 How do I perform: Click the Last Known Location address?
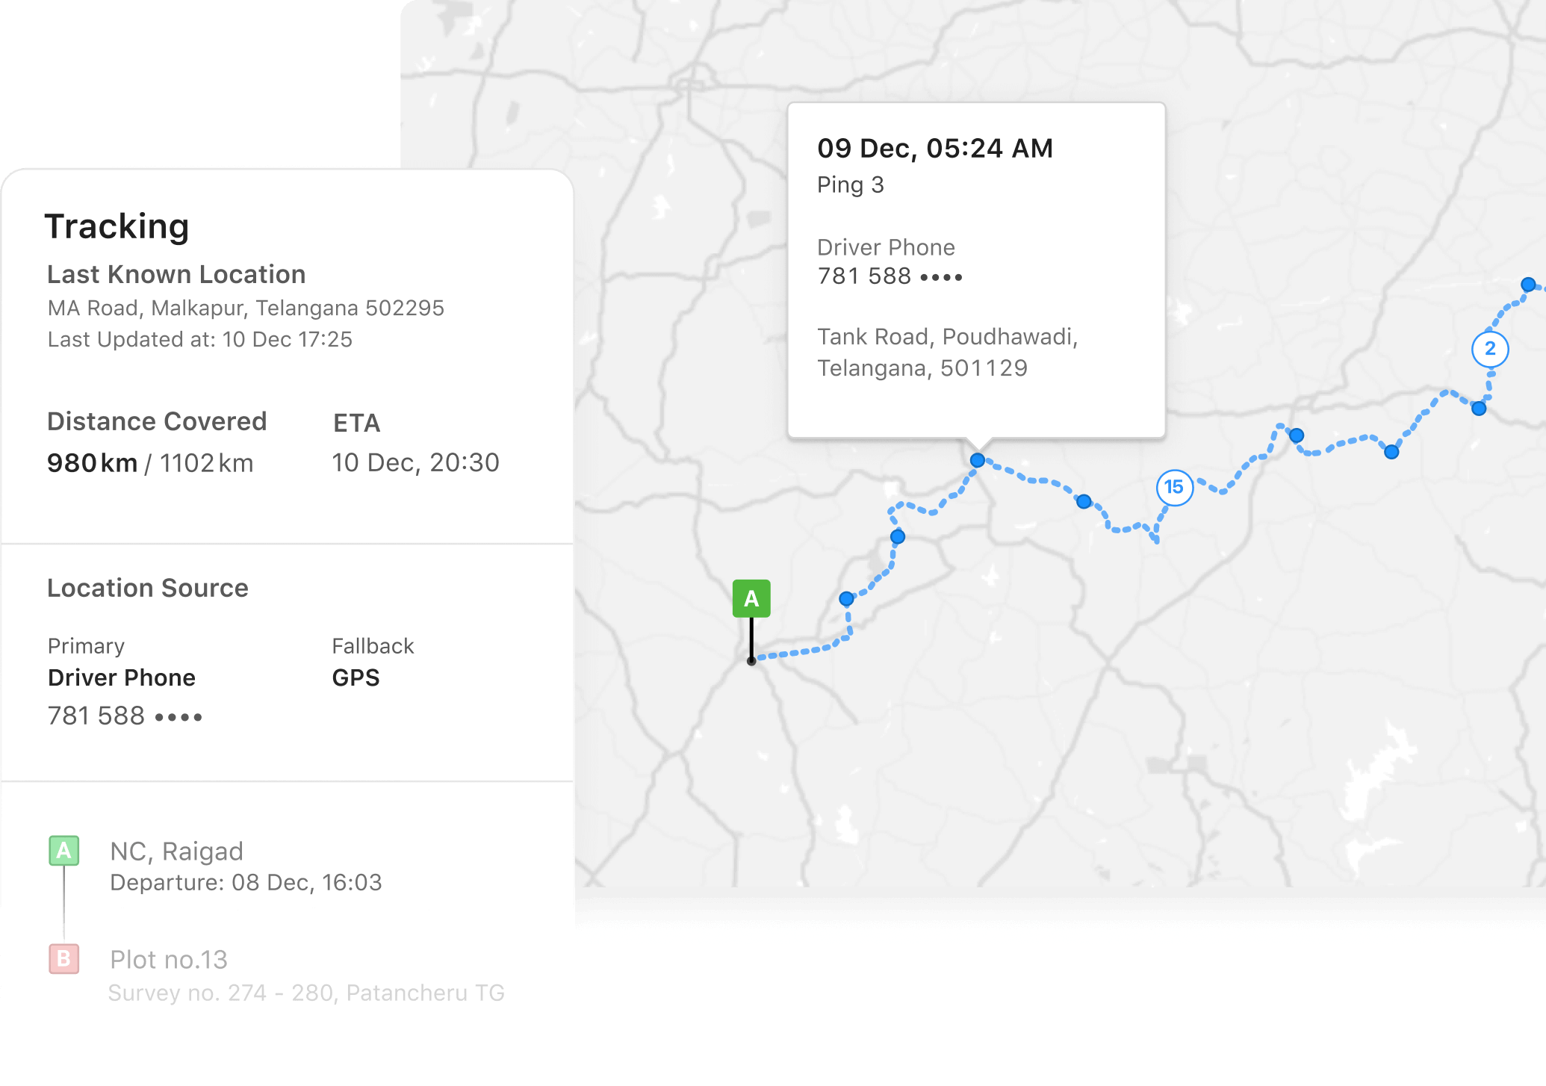click(246, 308)
